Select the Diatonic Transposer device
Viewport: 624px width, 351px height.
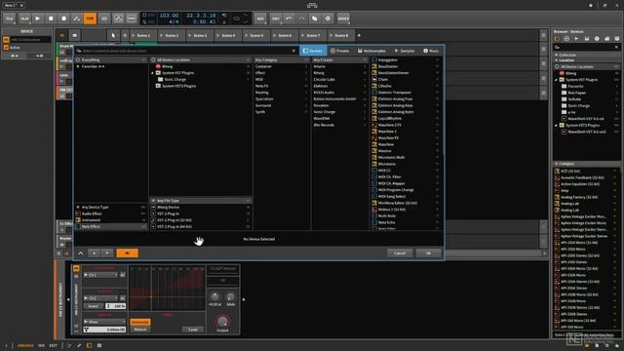coord(406,93)
